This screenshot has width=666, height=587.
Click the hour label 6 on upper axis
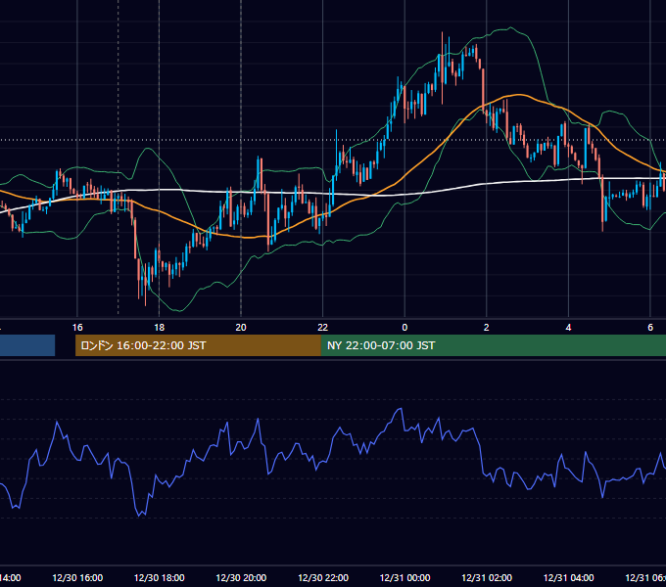coord(650,328)
